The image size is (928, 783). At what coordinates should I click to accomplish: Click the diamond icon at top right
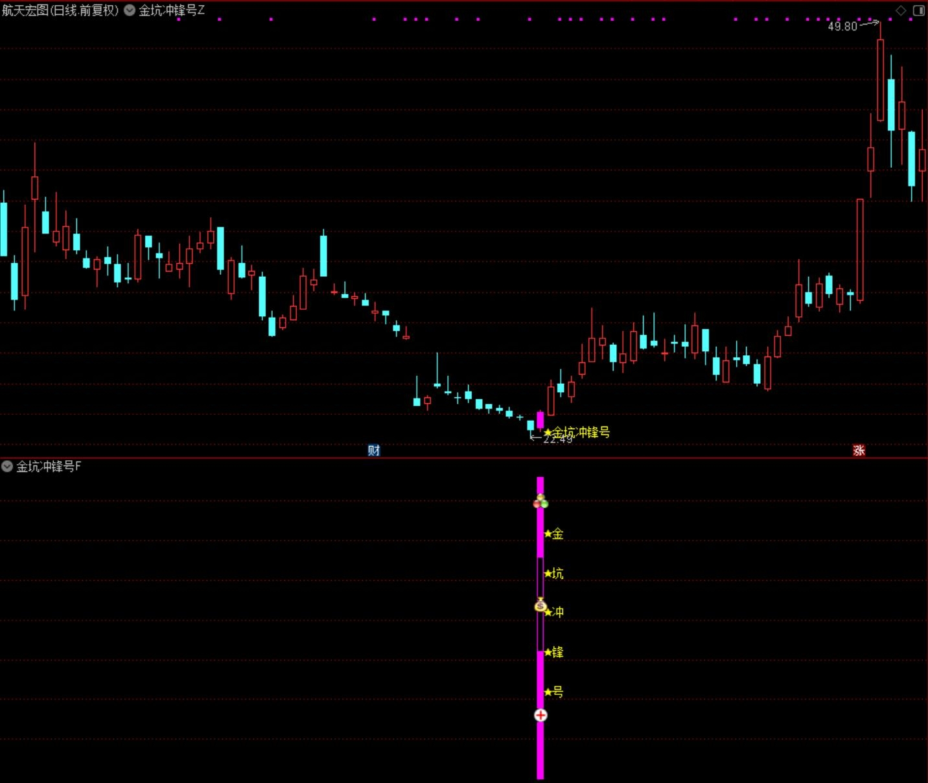(901, 10)
